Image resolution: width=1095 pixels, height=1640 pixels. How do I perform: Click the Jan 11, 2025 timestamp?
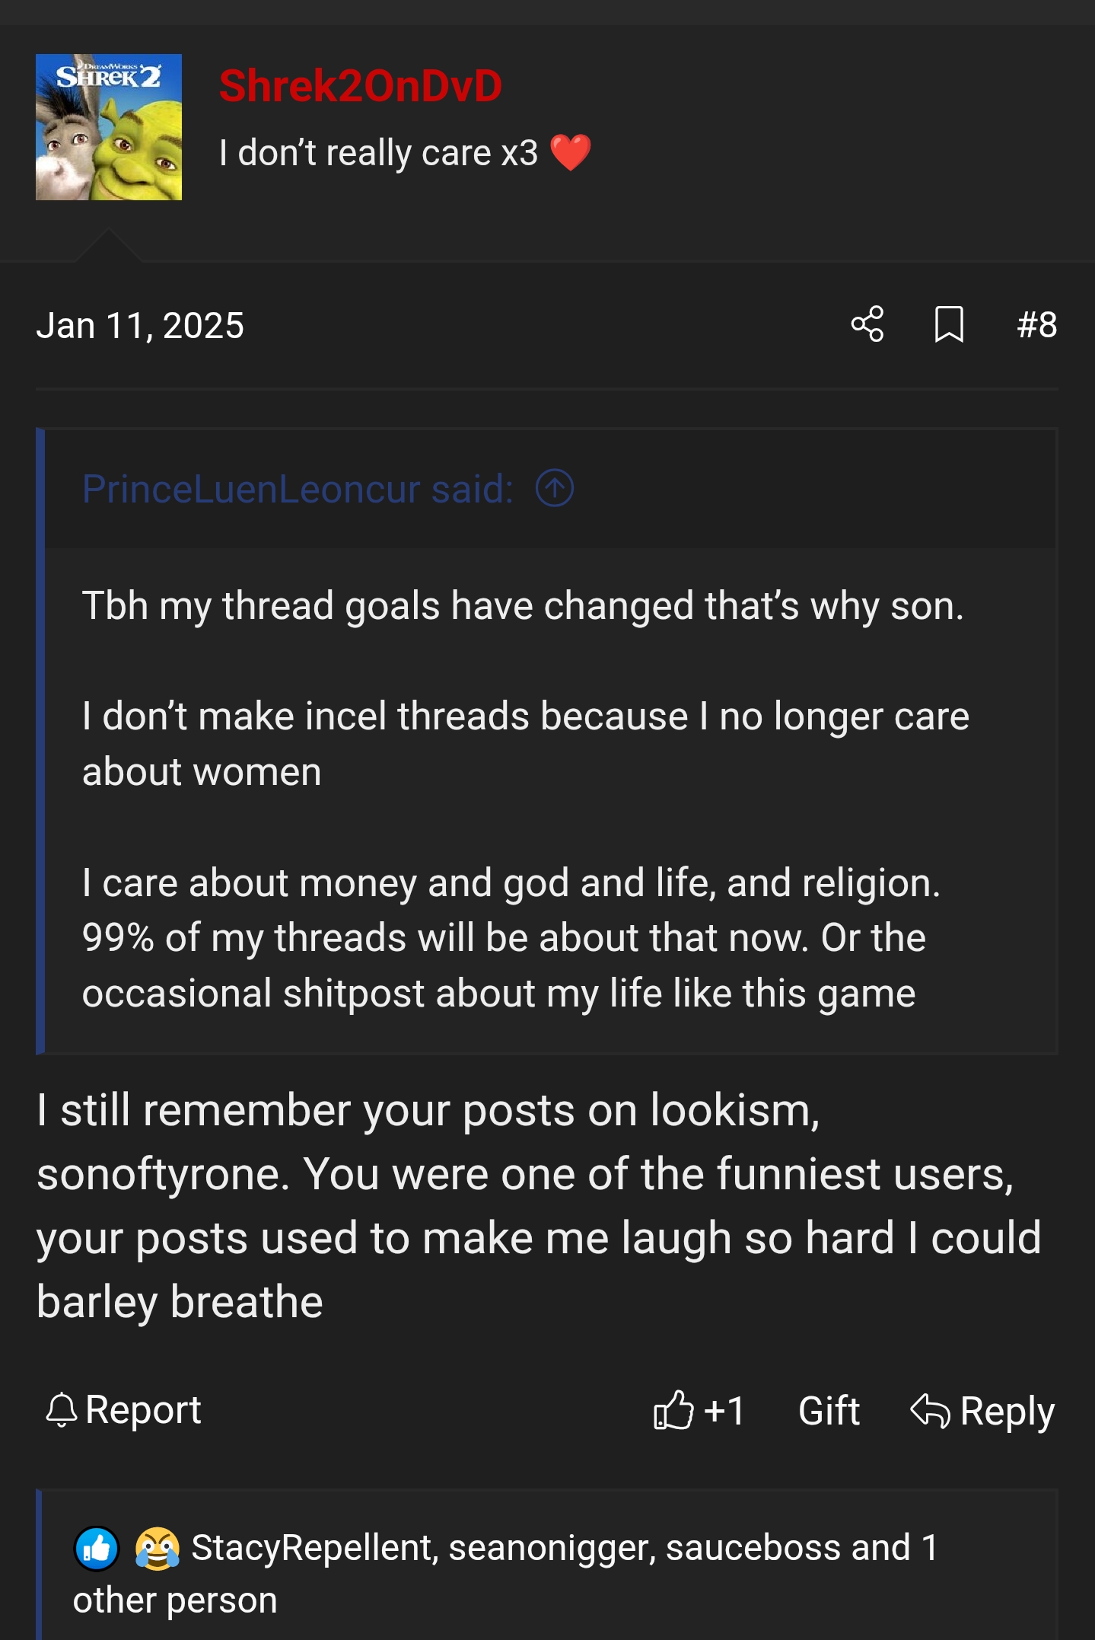[x=140, y=326]
